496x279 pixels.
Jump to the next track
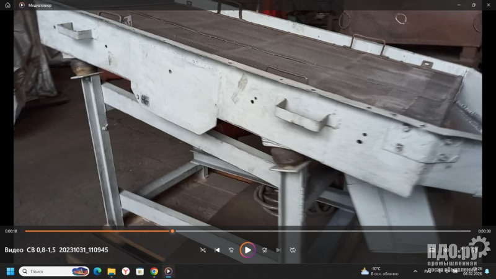[278, 250]
